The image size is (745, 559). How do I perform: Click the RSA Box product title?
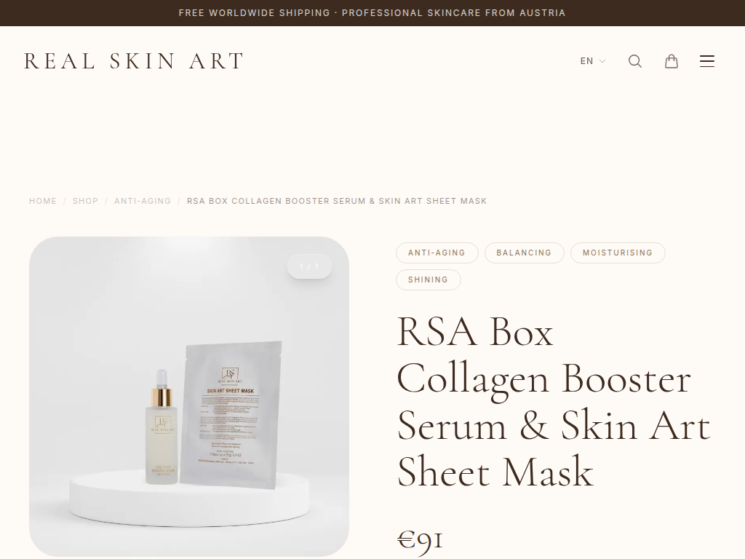point(554,402)
